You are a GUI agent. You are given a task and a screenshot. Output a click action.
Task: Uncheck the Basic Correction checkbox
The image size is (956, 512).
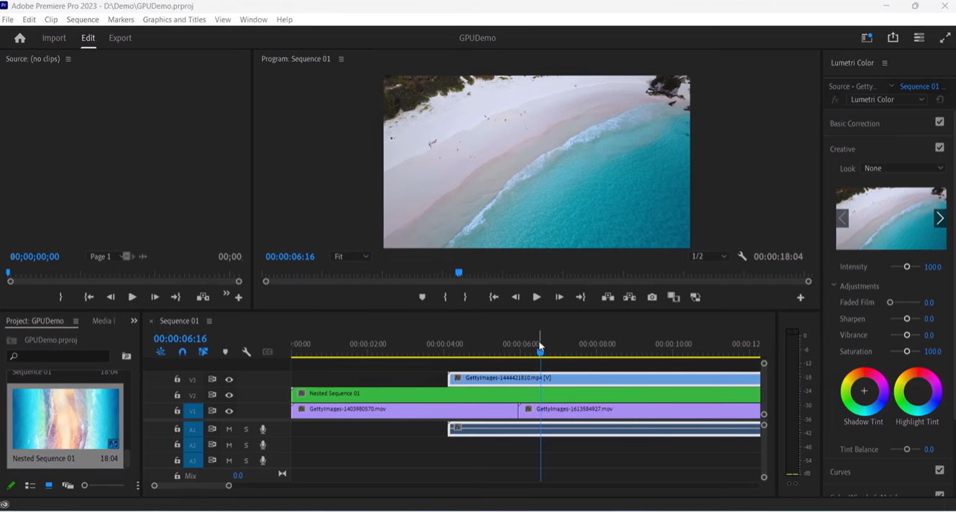click(x=939, y=122)
